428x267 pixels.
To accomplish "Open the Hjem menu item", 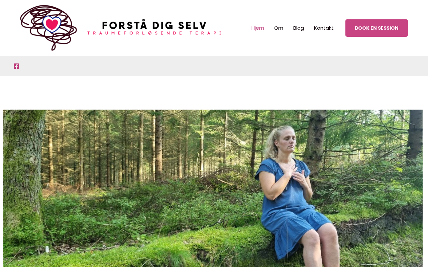I will [x=258, y=28].
